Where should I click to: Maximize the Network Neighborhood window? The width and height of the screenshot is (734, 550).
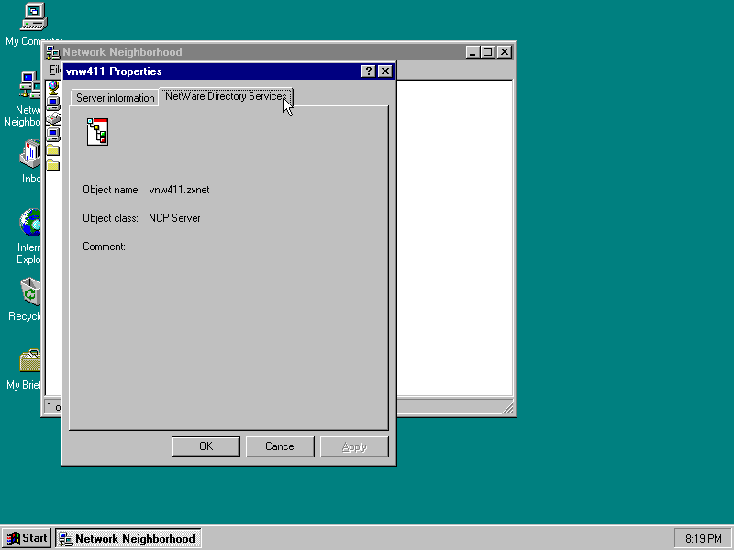click(x=487, y=52)
